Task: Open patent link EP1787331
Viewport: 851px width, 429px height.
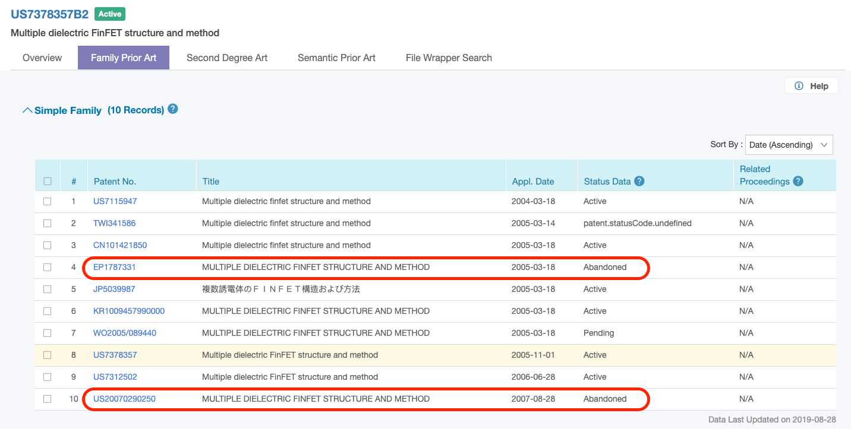Action: [114, 267]
